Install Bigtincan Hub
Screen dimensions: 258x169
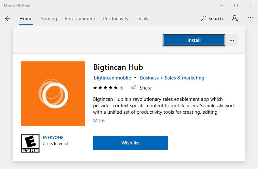coord(194,40)
